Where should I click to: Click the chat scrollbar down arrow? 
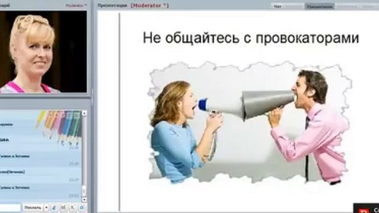(84, 199)
